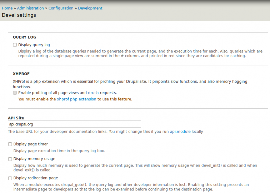Toggle the Display memory usage checkbox
Viewport: 270px width, 193px height.
[10, 159]
